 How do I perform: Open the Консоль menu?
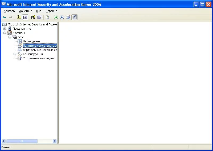pos(9,11)
